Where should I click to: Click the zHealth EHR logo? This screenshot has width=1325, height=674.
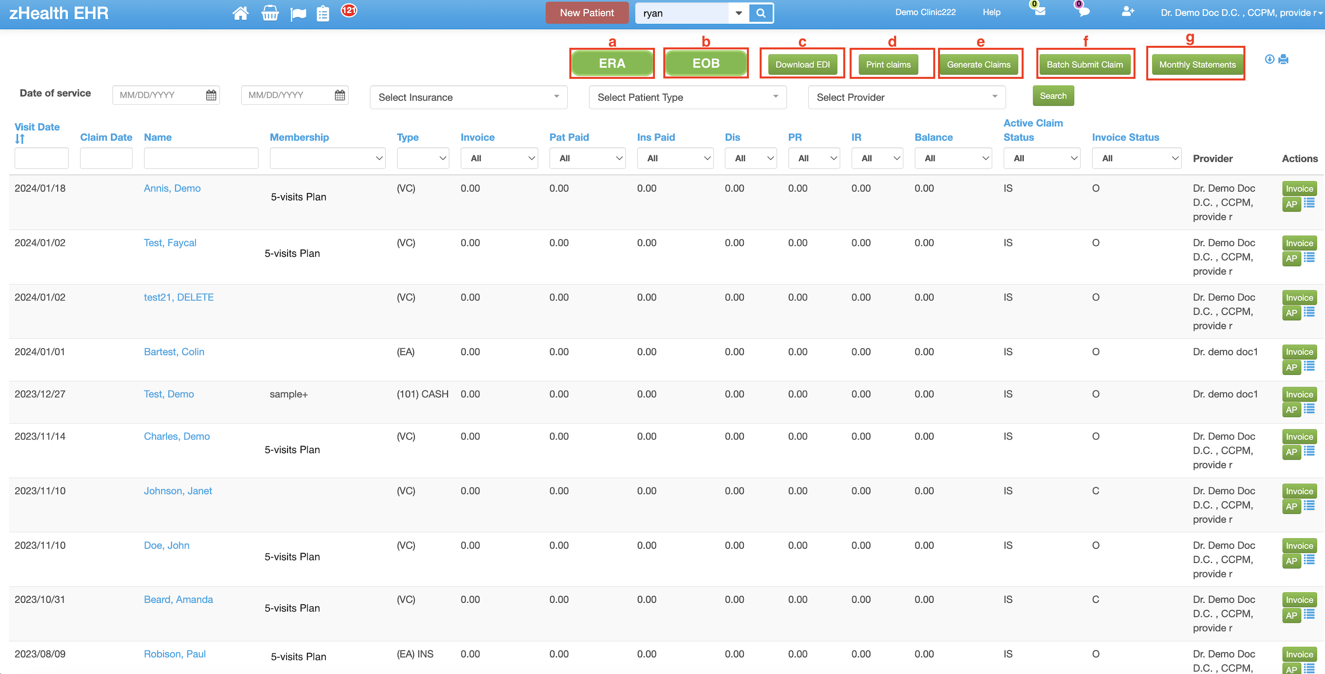click(59, 13)
